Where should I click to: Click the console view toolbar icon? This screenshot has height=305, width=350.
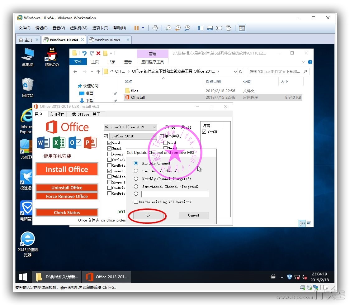(x=242, y=28)
